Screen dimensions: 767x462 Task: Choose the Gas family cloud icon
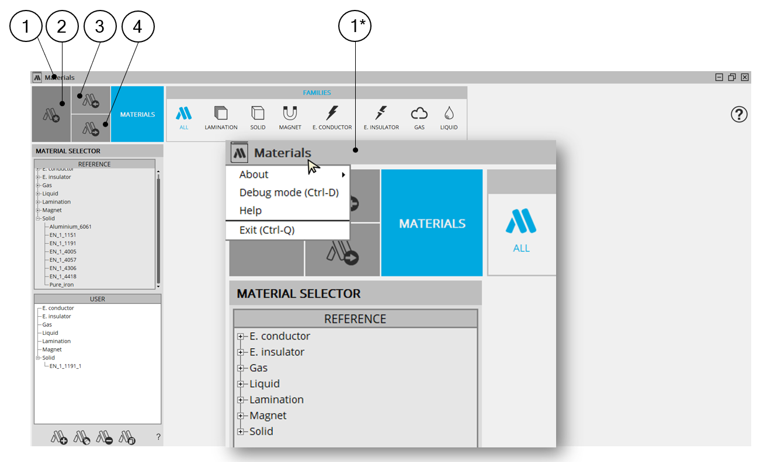419,114
